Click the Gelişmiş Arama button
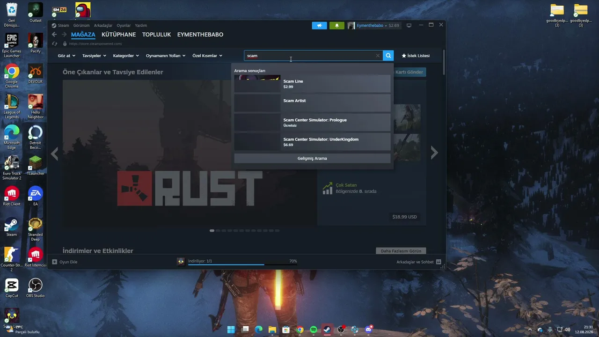This screenshot has height=337, width=599. 312,158
